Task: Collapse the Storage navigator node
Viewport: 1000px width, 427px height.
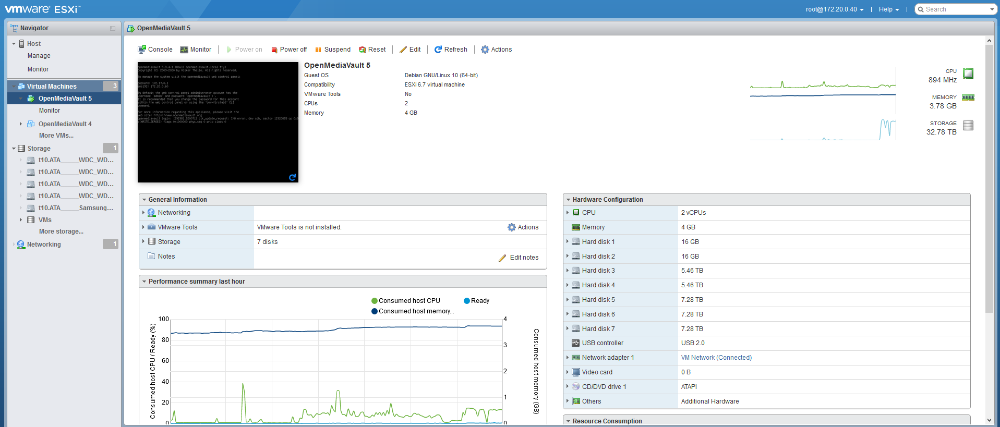Action: (x=14, y=149)
